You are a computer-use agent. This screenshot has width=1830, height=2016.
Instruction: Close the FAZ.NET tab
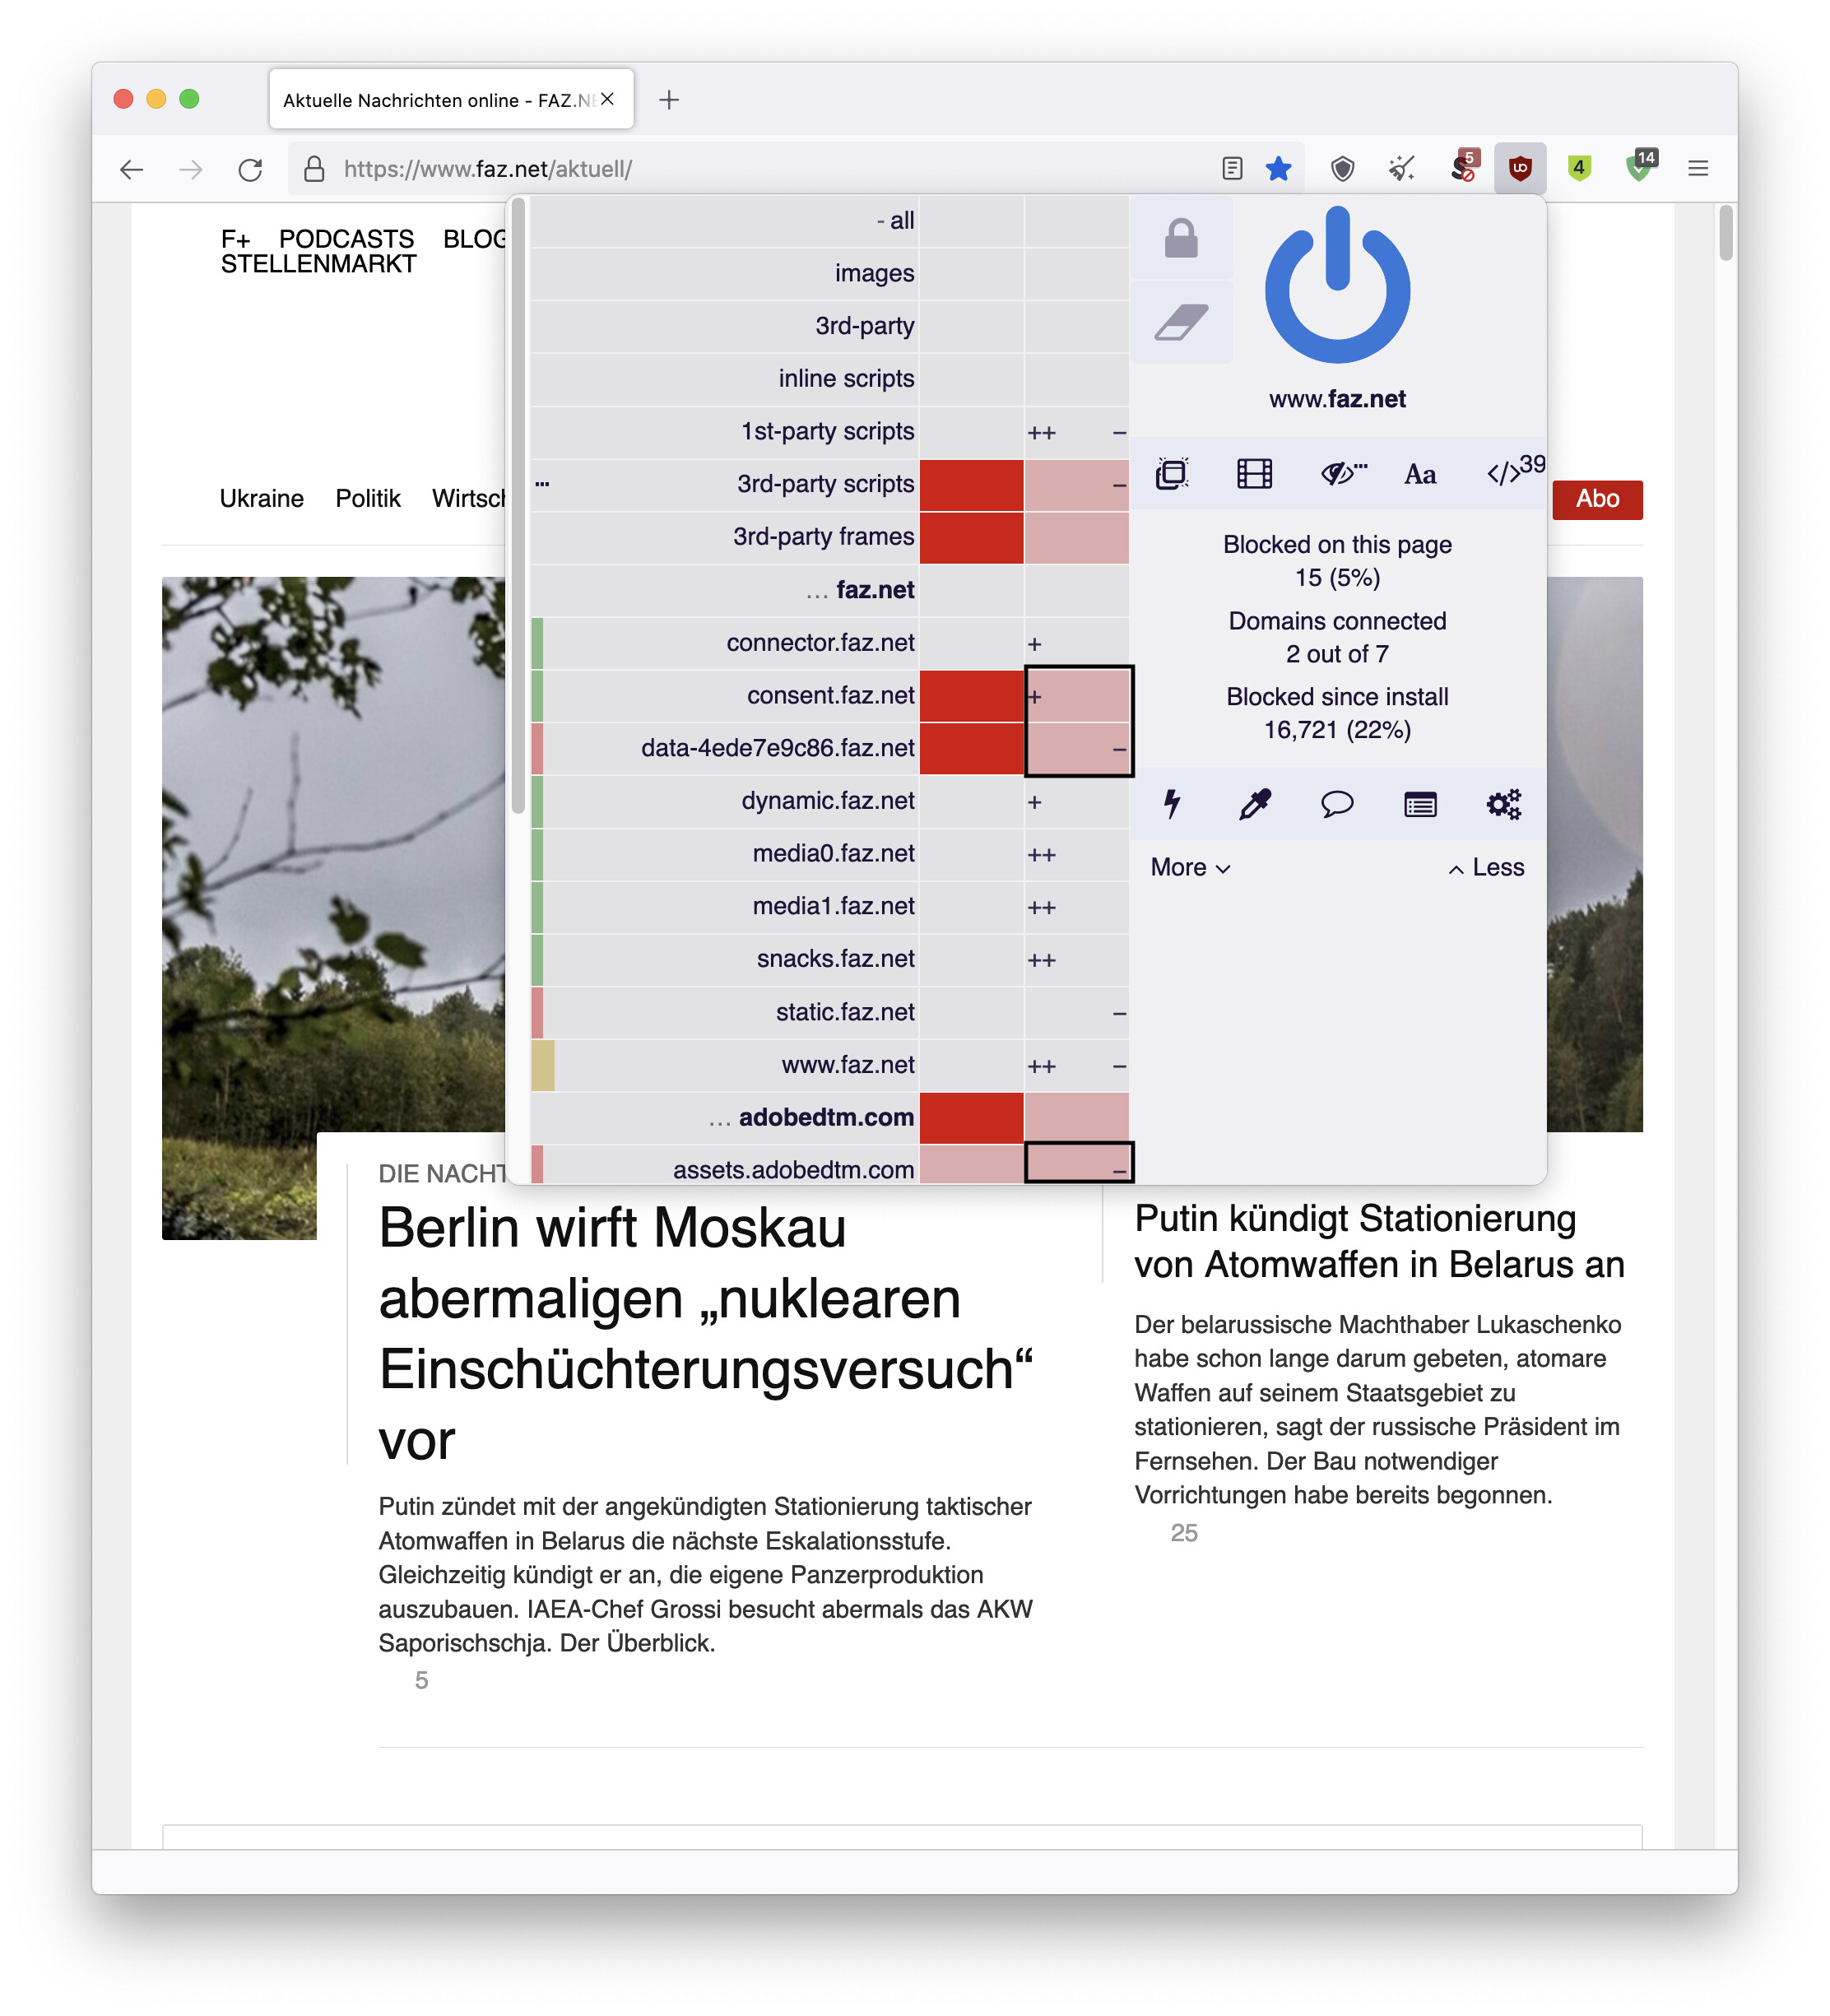[x=608, y=99]
